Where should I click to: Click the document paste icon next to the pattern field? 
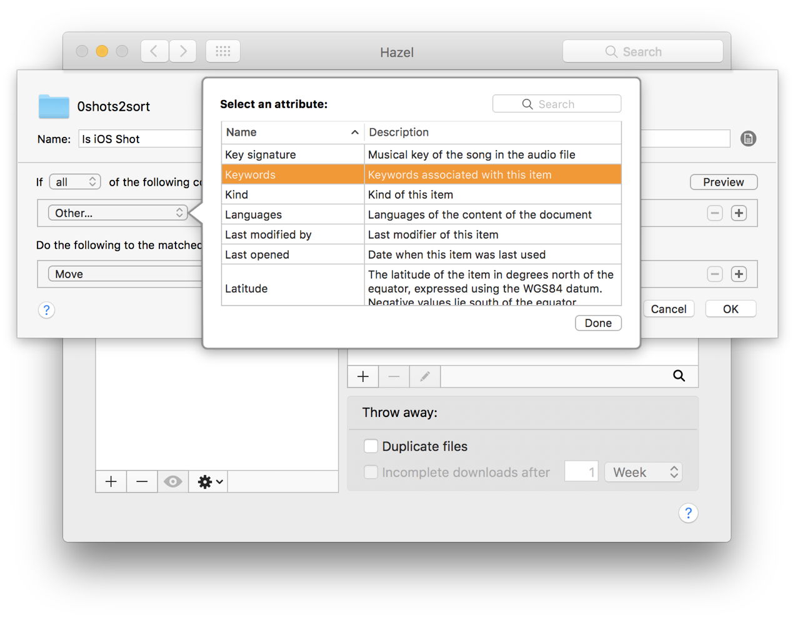click(x=748, y=138)
